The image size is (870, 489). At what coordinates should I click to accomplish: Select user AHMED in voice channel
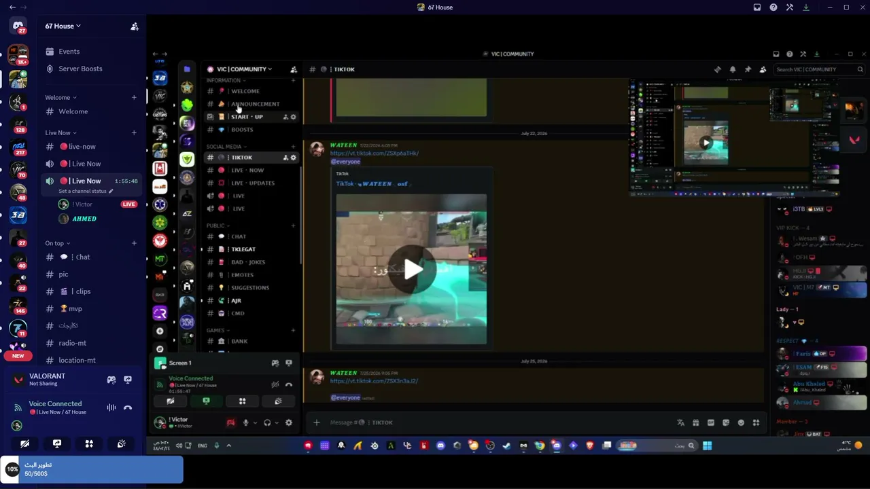click(84, 219)
